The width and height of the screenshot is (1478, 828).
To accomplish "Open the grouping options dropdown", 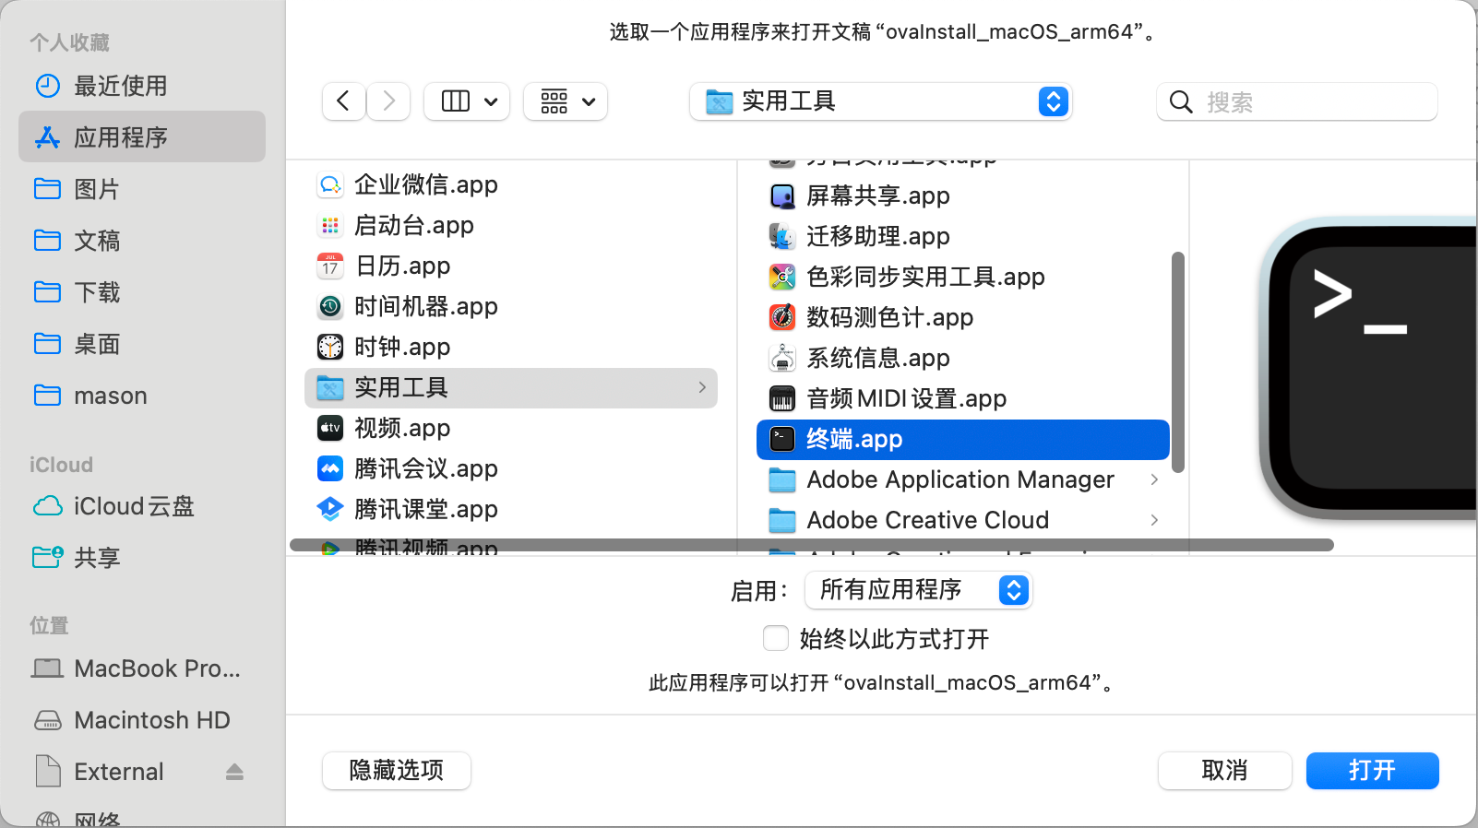I will coord(566,101).
